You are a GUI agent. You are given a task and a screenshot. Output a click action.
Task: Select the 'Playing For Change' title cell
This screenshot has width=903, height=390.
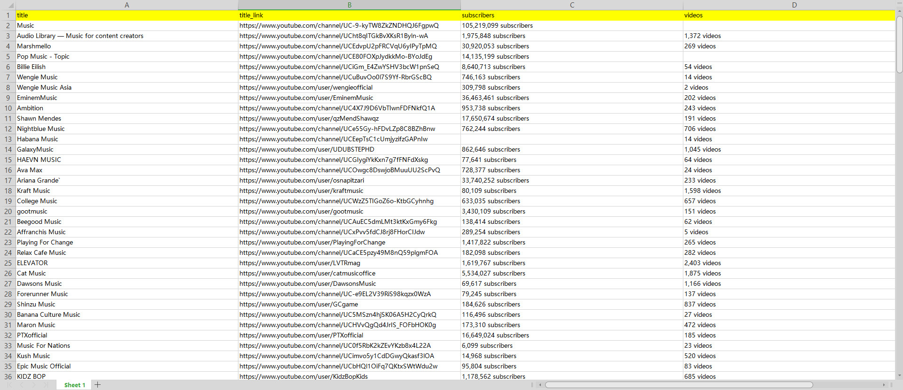pyautogui.click(x=127, y=242)
